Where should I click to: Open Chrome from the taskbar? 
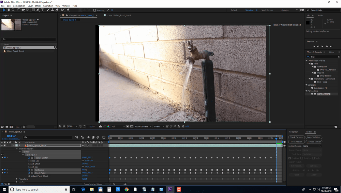tap(127, 189)
